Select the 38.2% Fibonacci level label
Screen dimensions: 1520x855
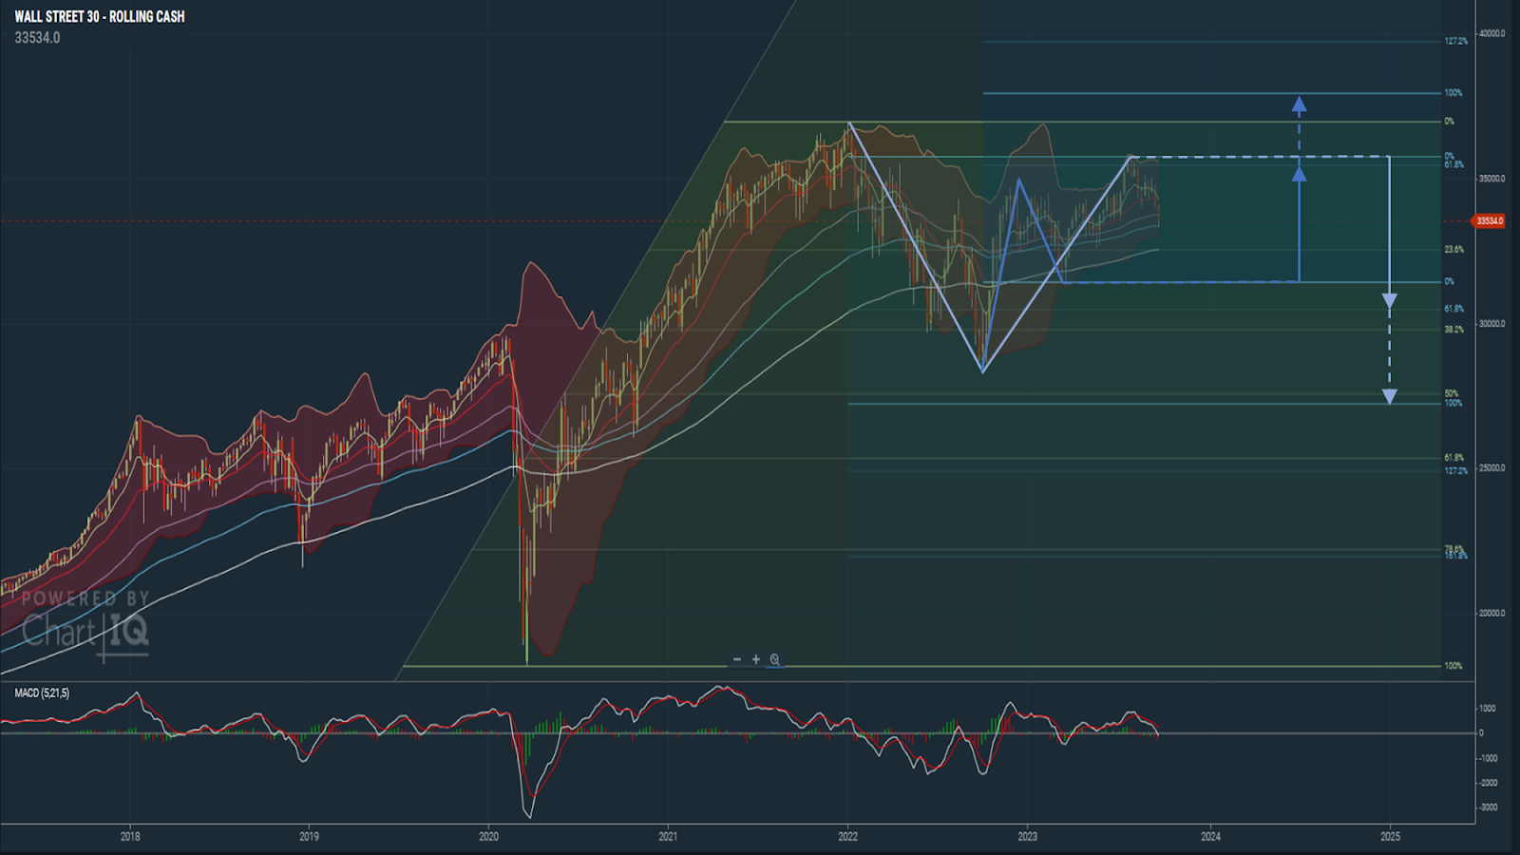point(1454,330)
